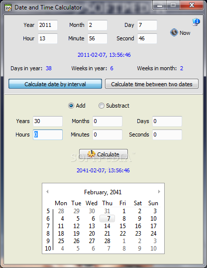The height and width of the screenshot is (268, 207).
Task: Click the Calculate button
Action: point(103,154)
